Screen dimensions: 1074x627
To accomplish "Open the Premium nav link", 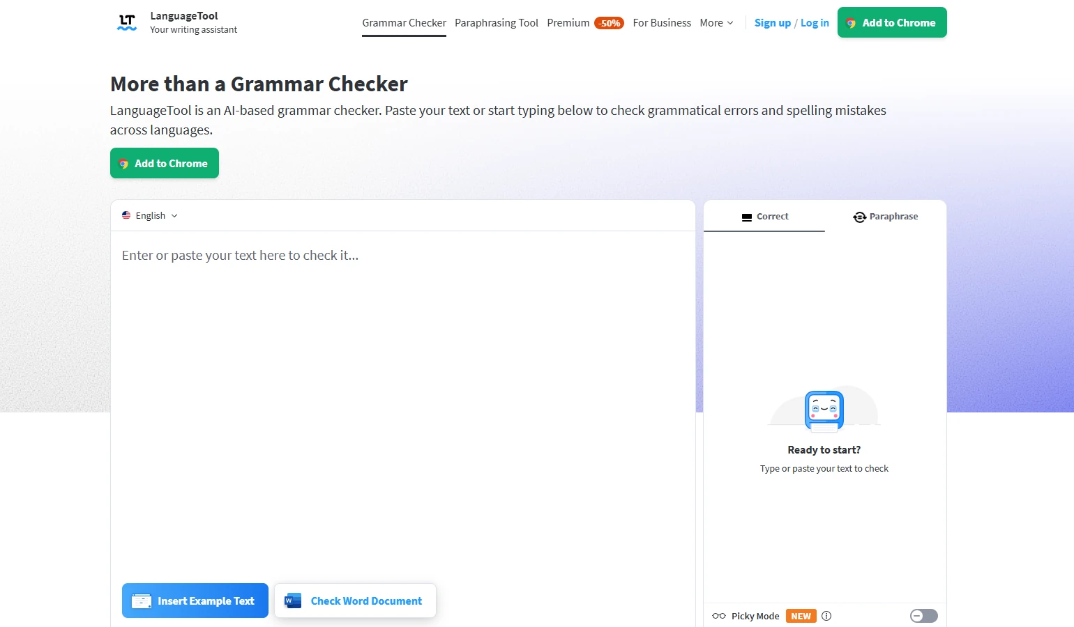I will (568, 23).
